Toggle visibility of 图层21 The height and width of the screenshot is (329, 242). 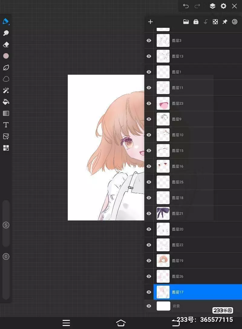[x=149, y=213]
